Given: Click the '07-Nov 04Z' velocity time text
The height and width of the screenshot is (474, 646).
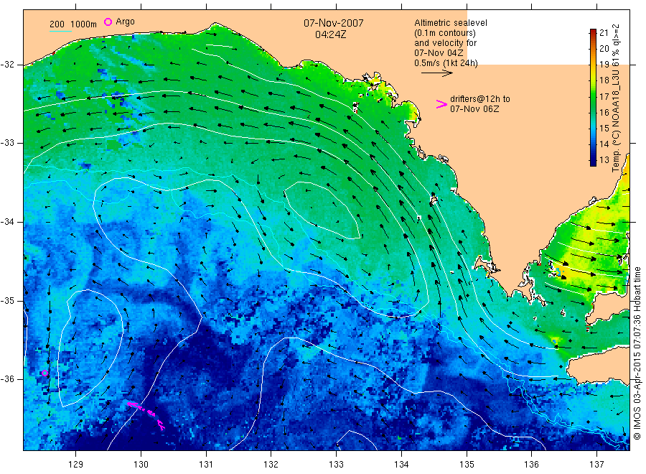Looking at the screenshot, I should [439, 53].
